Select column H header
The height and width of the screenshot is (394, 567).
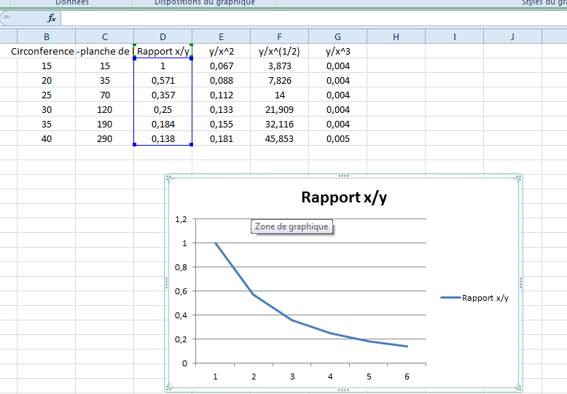(x=396, y=36)
